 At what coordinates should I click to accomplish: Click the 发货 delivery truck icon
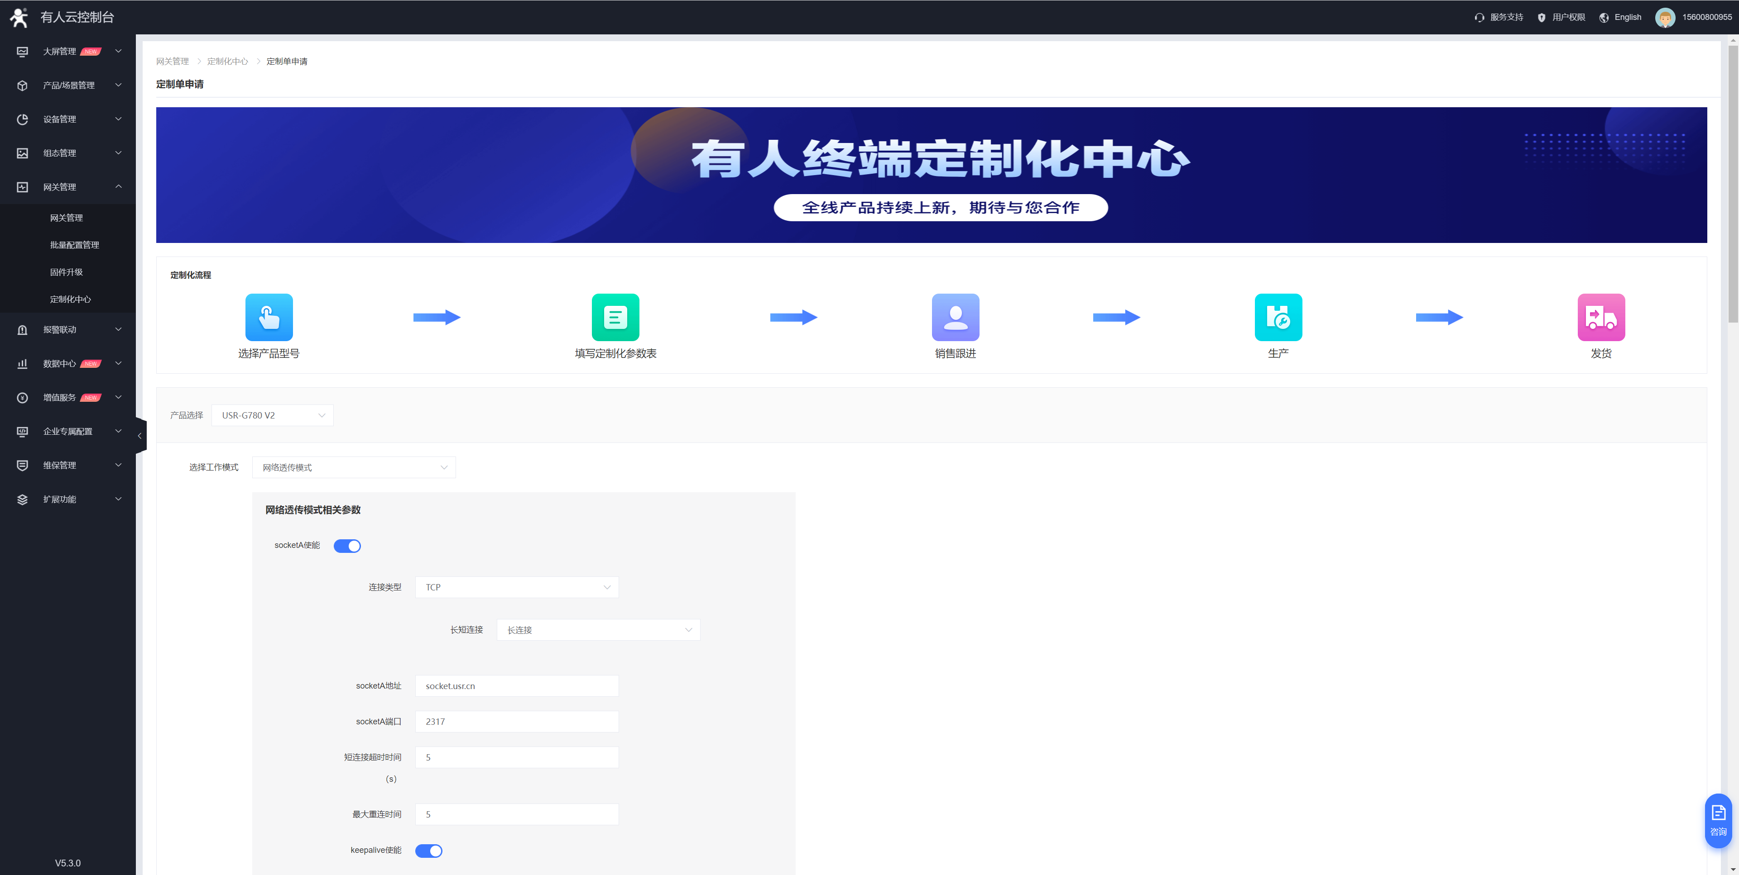pyautogui.click(x=1600, y=317)
